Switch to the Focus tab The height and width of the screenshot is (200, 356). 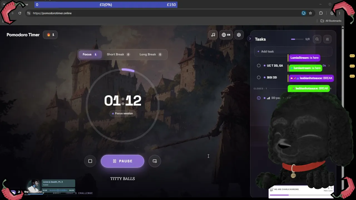pyautogui.click(x=90, y=54)
